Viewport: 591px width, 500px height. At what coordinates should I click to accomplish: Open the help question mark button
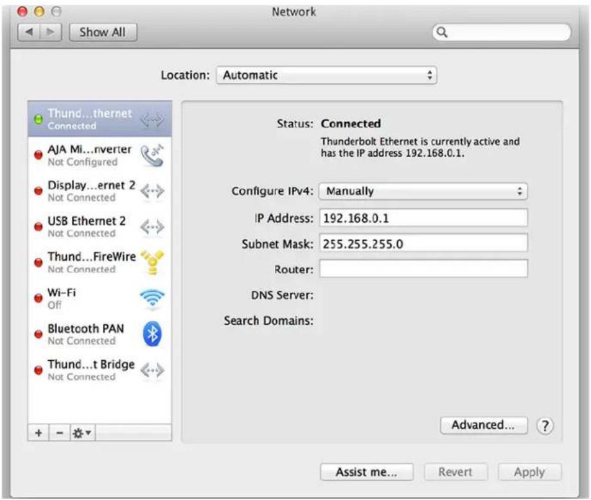[545, 426]
